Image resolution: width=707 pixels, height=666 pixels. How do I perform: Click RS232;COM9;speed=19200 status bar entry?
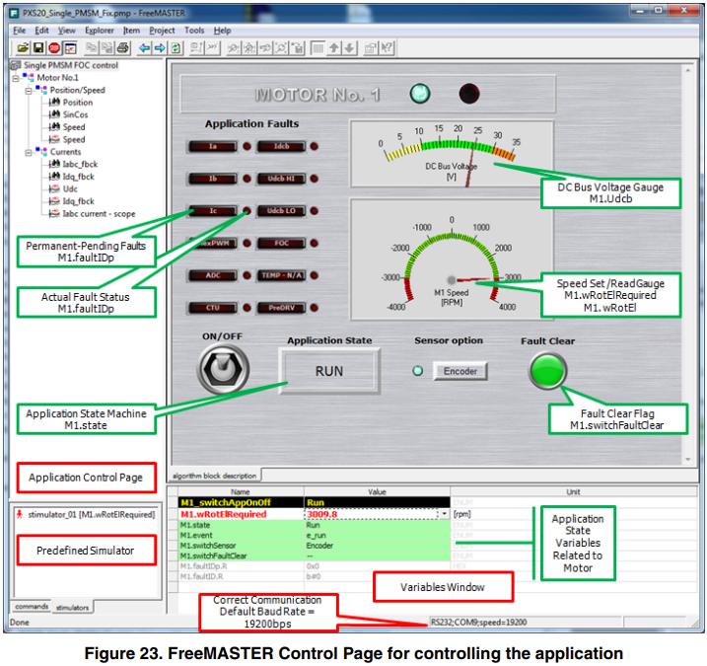pyautogui.click(x=479, y=623)
